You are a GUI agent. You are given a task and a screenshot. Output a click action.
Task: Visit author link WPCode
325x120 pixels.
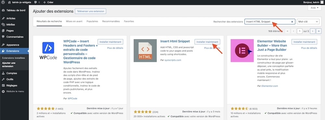coord(72,99)
